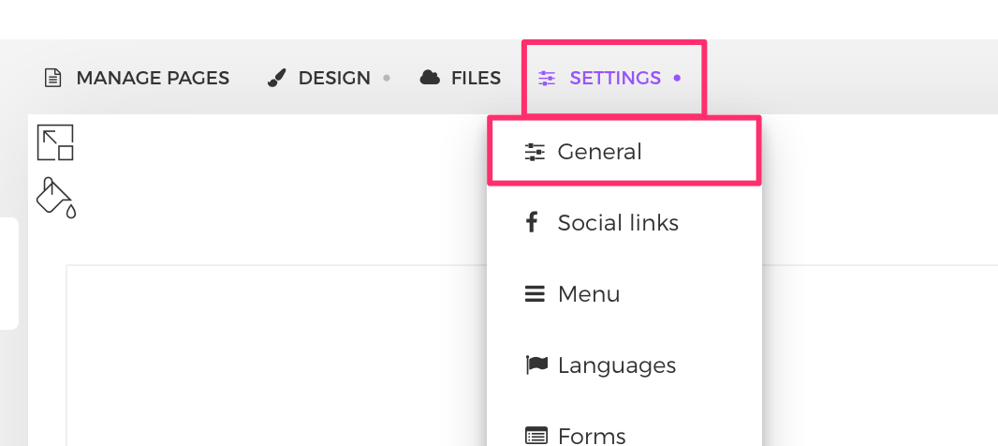Click the Files cloud icon

pyautogui.click(x=430, y=78)
